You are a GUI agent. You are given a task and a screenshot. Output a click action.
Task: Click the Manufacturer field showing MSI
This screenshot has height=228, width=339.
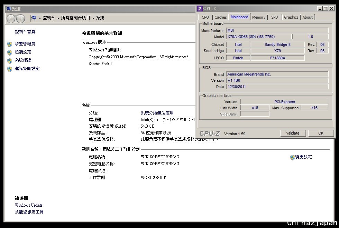[277, 30]
